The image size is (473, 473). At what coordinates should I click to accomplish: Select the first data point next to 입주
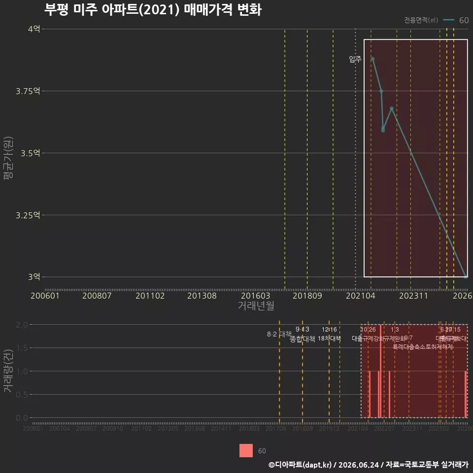coord(372,59)
